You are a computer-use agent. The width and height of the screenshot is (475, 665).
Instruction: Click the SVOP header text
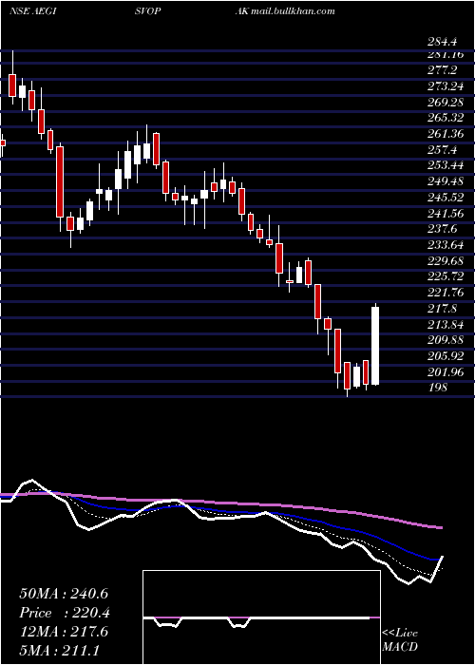148,11
